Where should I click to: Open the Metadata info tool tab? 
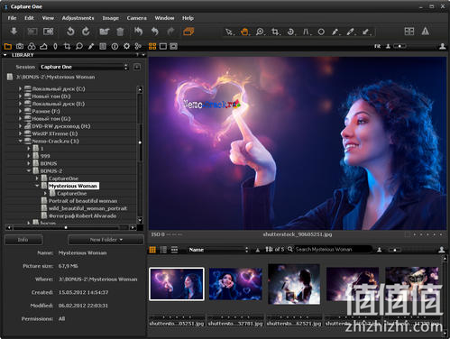pos(115,46)
